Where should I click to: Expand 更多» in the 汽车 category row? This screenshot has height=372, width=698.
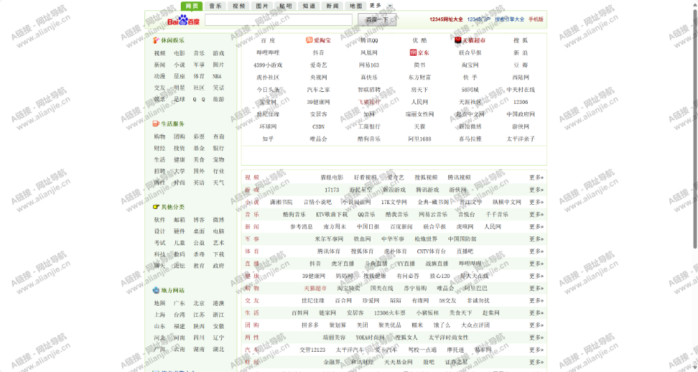(536, 350)
